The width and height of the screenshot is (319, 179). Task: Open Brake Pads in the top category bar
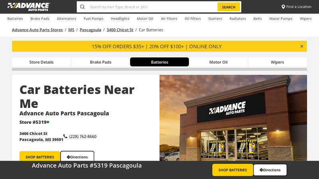pyautogui.click(x=39, y=18)
